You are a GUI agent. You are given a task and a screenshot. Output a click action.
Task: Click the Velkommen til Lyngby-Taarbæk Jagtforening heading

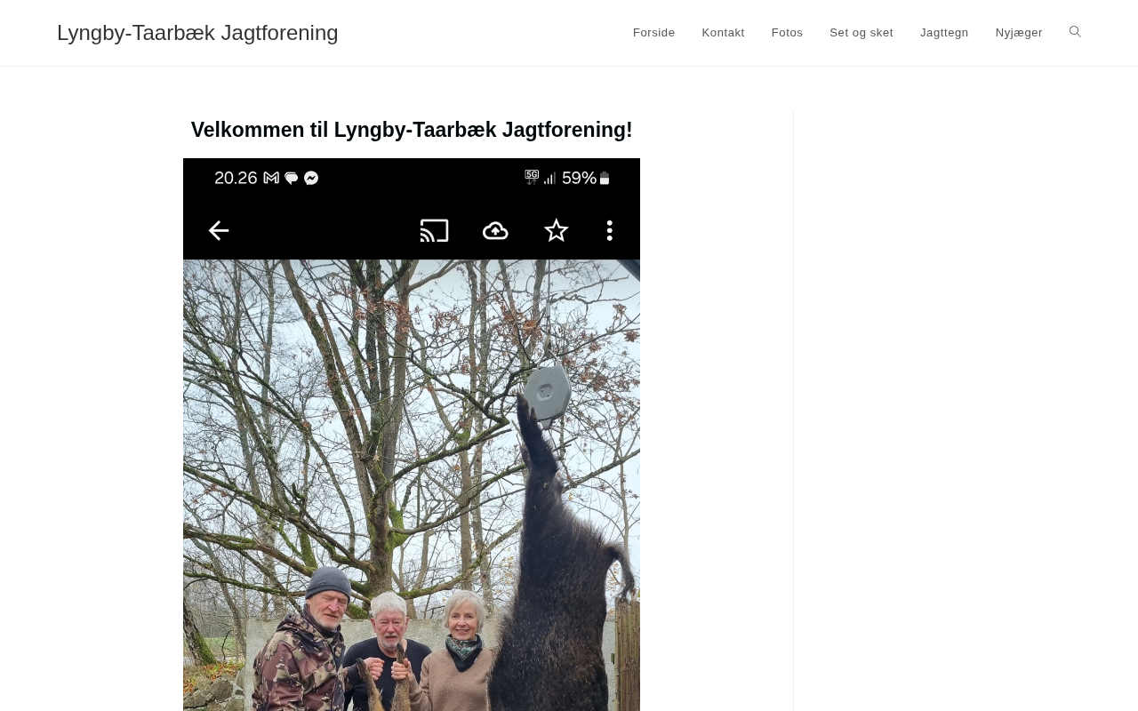(412, 130)
